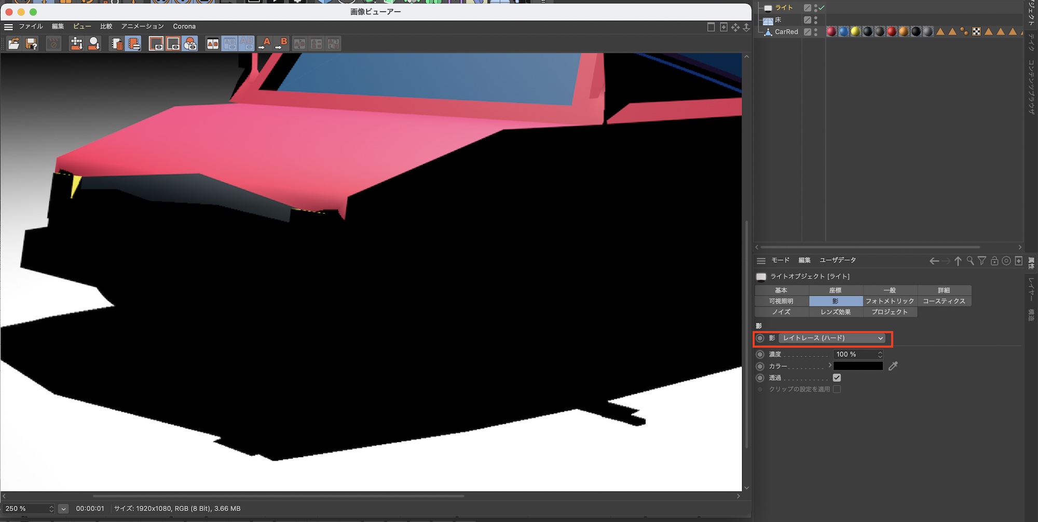Screen dimensions: 1038x522
Task: Click the Set as B comparison icon
Action: click(281, 44)
